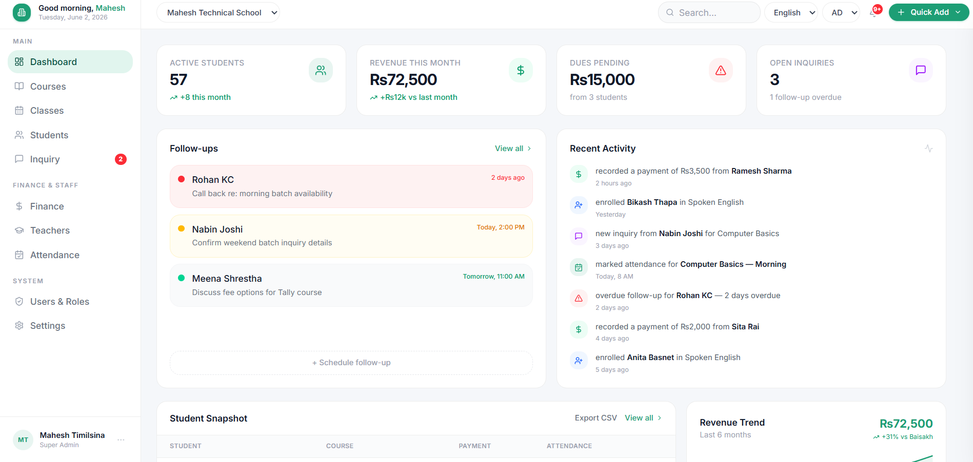Click the green dot on Meena Shrestha follow-up
Image resolution: width=973 pixels, height=462 pixels.
181,278
